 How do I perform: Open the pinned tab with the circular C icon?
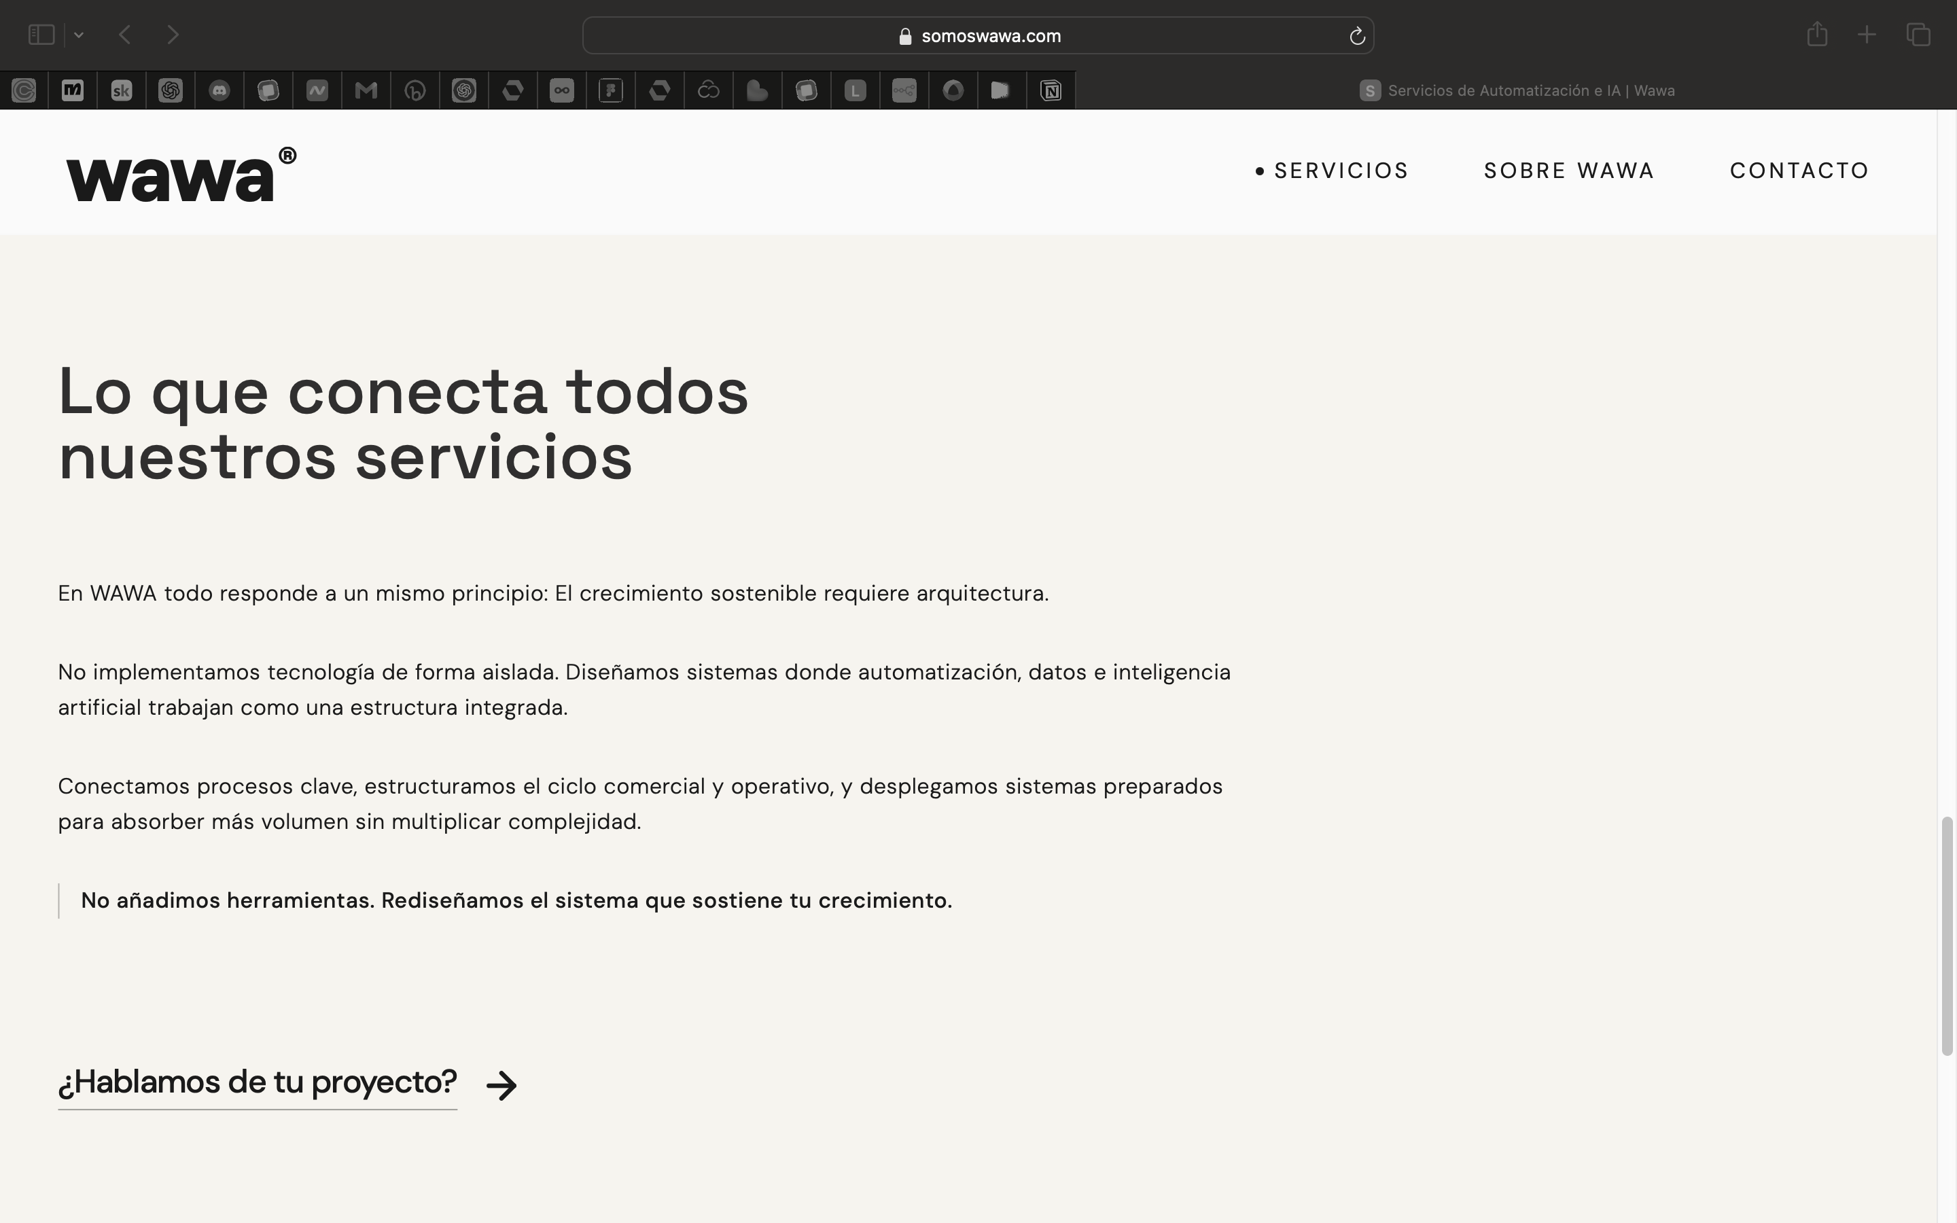point(24,90)
